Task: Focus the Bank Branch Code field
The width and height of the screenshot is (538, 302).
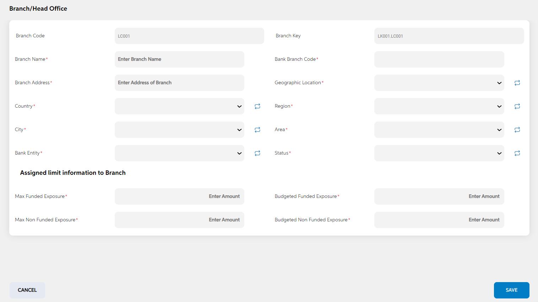Action: tap(439, 59)
